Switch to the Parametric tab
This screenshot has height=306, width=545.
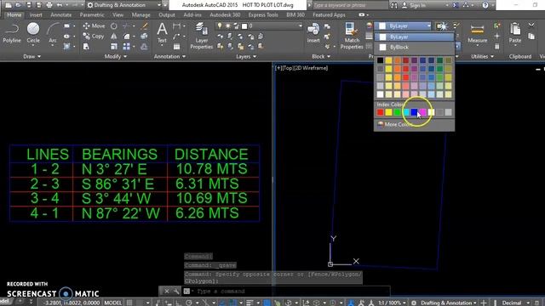click(x=92, y=15)
